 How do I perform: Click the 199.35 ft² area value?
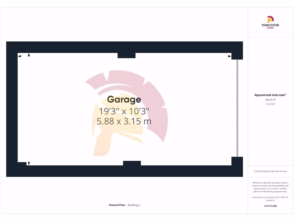point(270,100)
